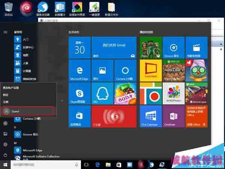Open File Explorer from the taskbar
This screenshot has width=225, height=169.
(108, 165)
